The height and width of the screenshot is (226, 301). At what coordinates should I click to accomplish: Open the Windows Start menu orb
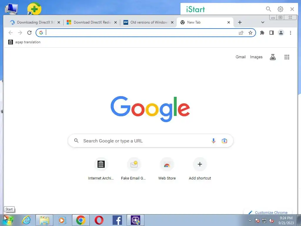coord(8,220)
